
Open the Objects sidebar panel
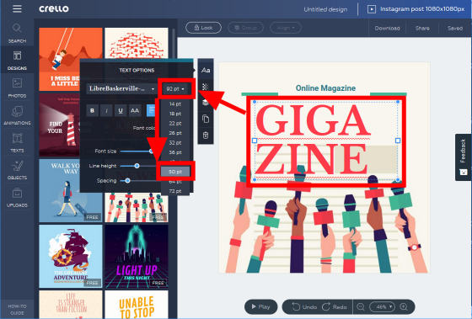(17, 170)
